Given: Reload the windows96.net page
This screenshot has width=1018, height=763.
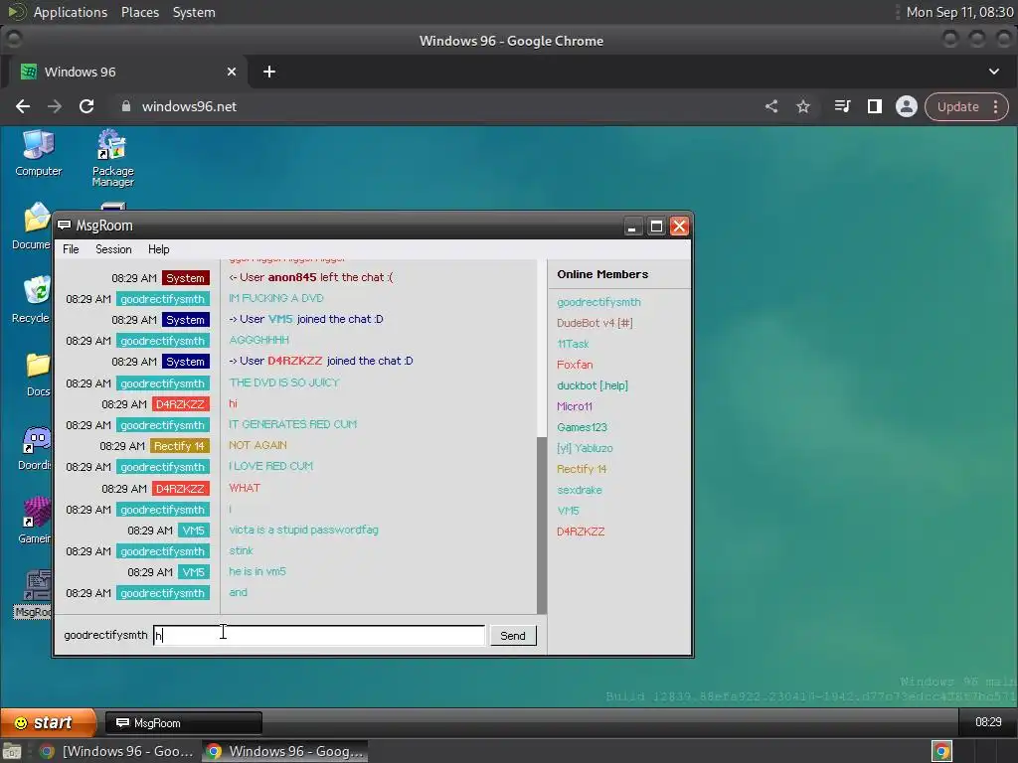Looking at the screenshot, I should [x=86, y=106].
